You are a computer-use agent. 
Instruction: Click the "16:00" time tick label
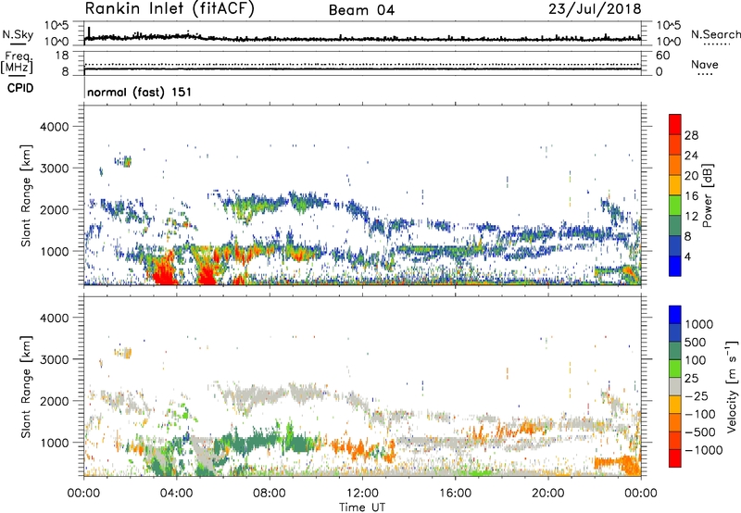pyautogui.click(x=455, y=494)
